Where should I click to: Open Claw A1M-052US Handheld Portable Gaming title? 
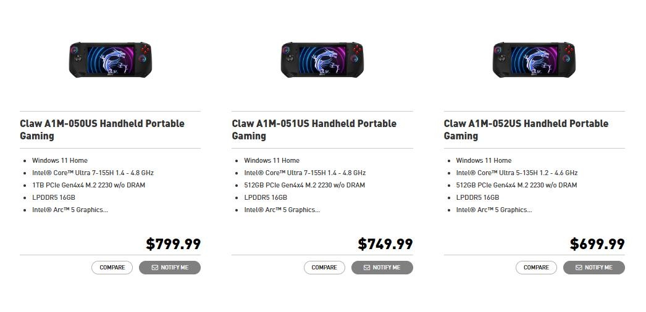tap(526, 129)
